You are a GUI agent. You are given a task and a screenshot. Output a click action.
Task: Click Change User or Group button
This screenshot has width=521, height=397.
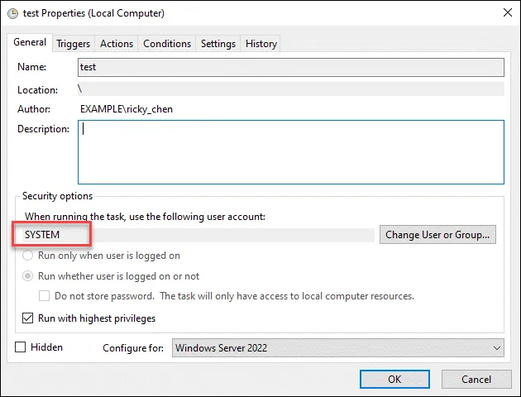437,235
